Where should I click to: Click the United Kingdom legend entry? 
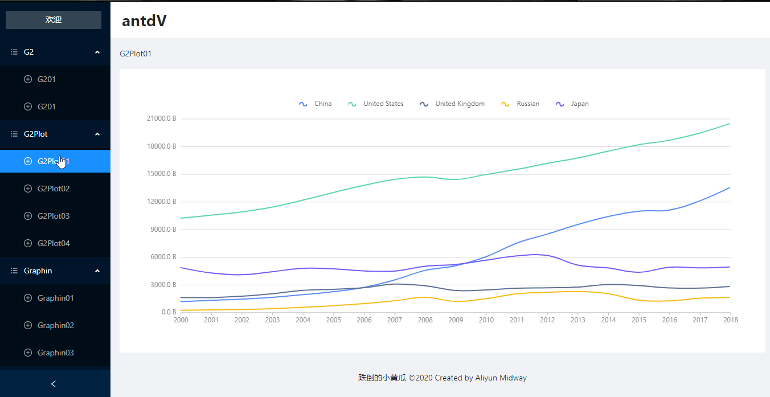click(x=452, y=104)
